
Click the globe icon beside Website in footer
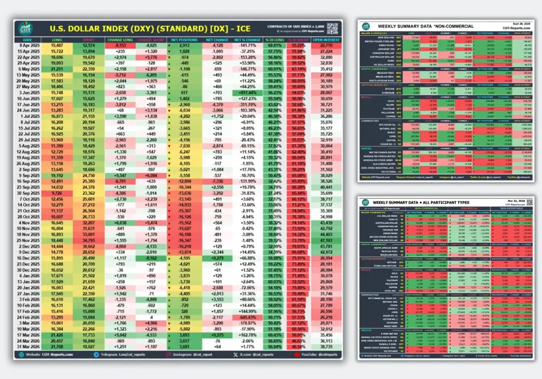point(22,355)
